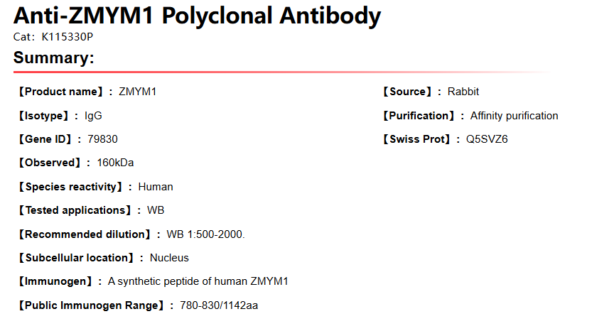Click the dilution value WB 1:500-2000
The width and height of the screenshot is (614, 331).
(205, 234)
